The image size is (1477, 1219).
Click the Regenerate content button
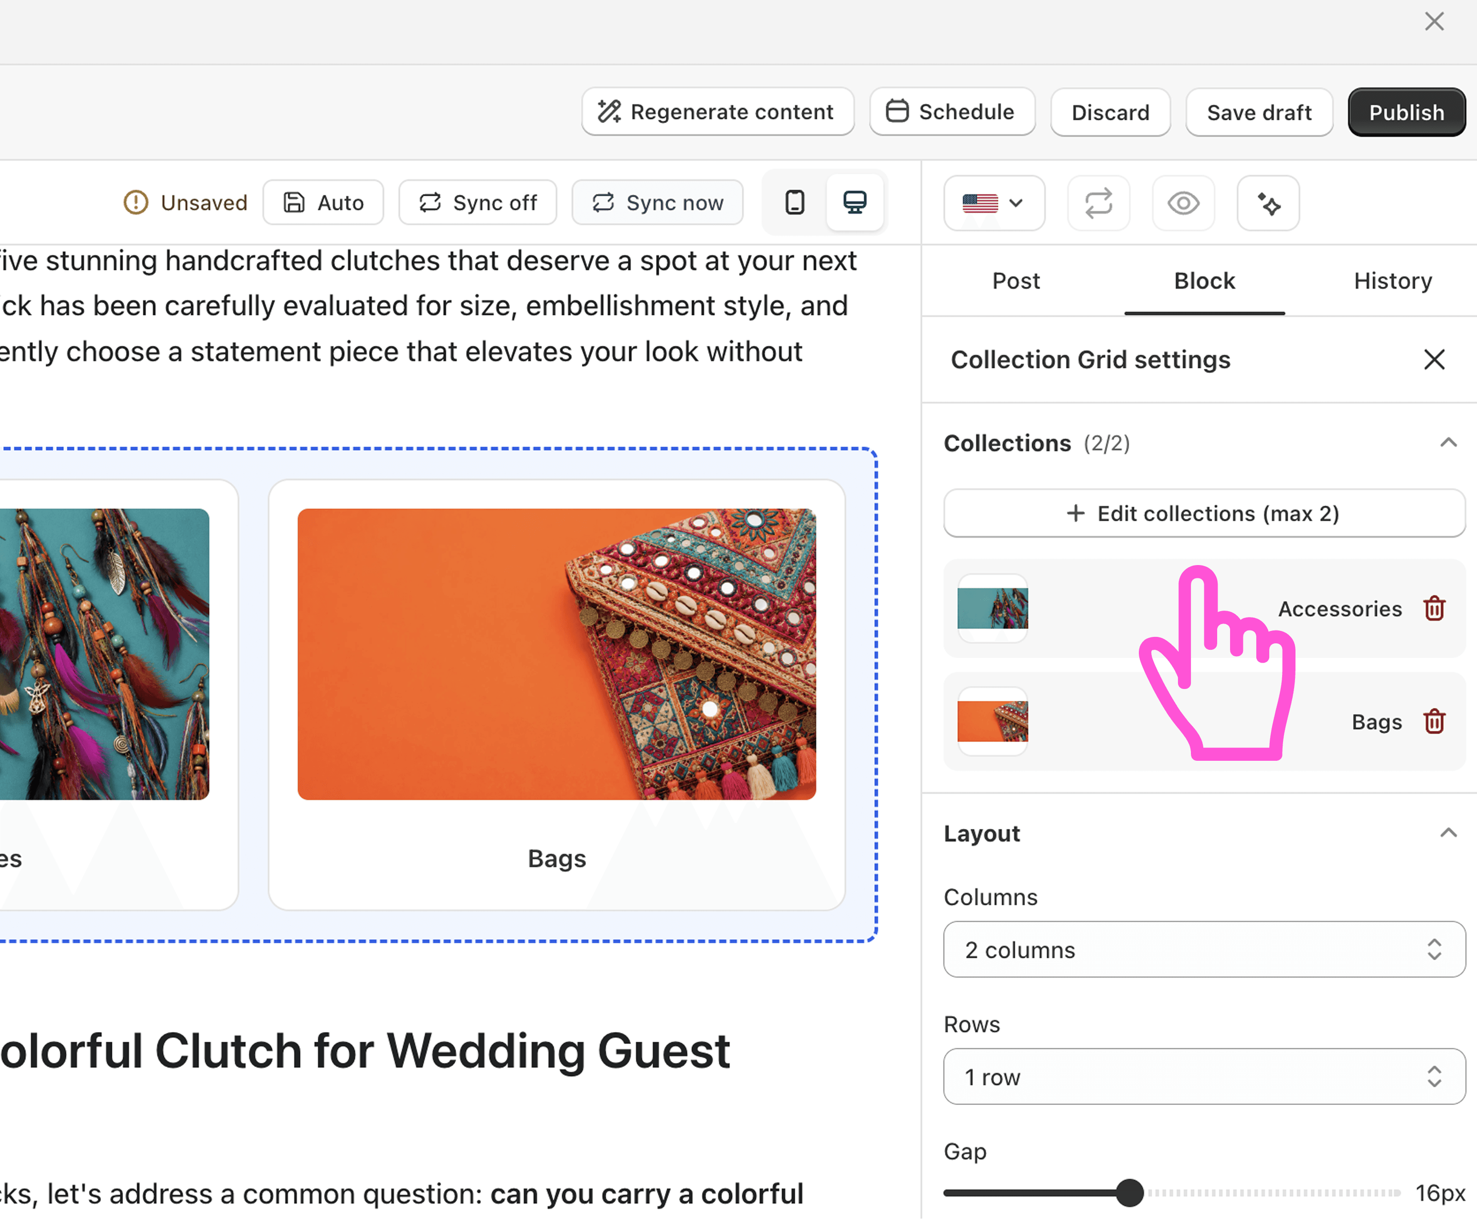718,111
